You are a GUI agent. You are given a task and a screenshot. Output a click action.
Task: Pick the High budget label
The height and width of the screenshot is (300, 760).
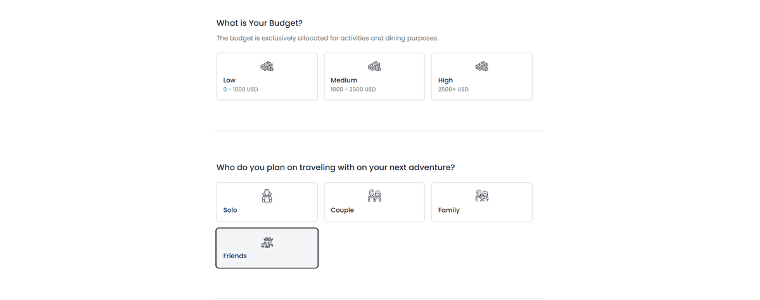click(x=445, y=80)
